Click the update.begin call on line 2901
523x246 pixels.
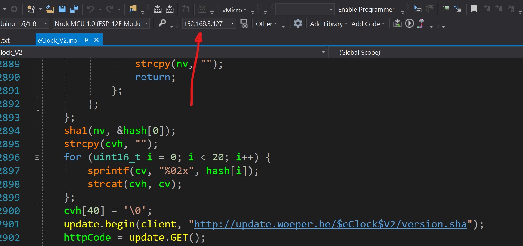tap(99, 224)
